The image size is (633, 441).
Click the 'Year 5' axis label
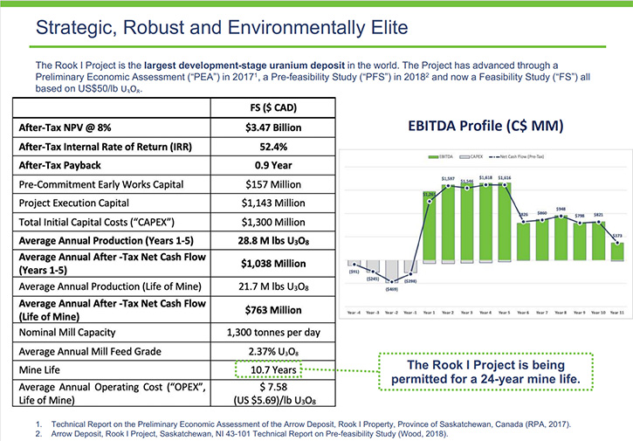(505, 313)
